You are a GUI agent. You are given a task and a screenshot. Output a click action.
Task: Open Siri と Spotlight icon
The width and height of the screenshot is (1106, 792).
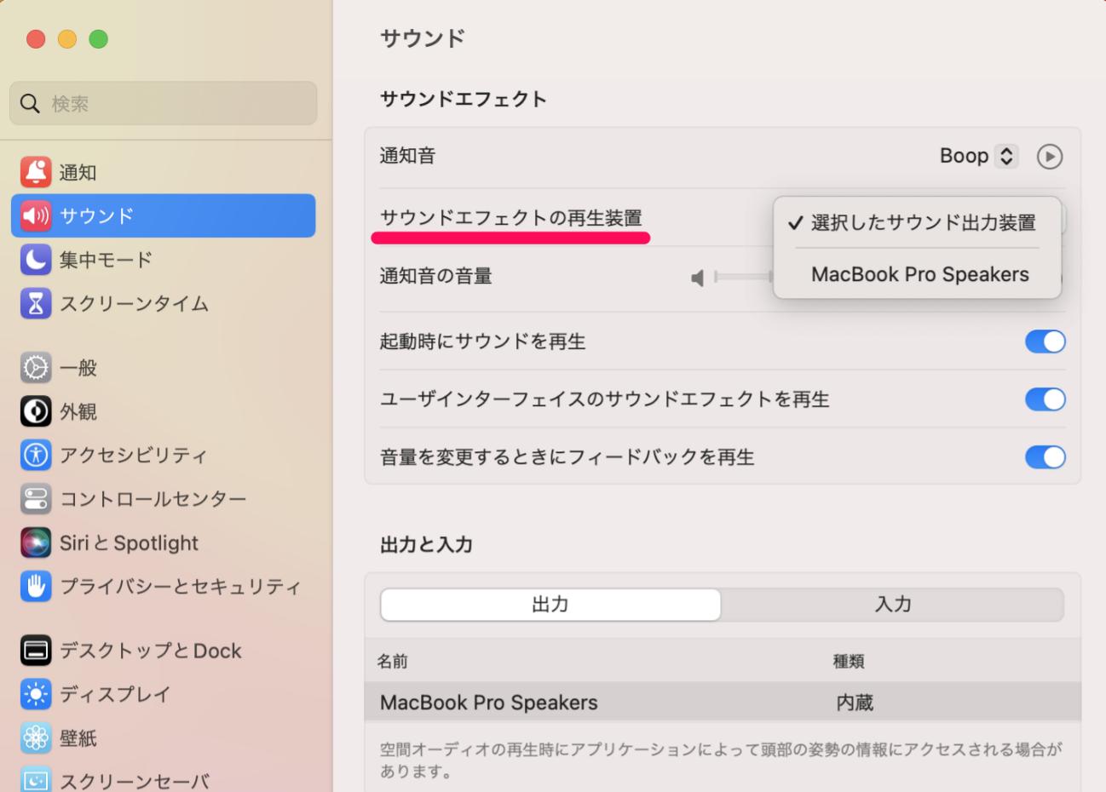coord(36,542)
